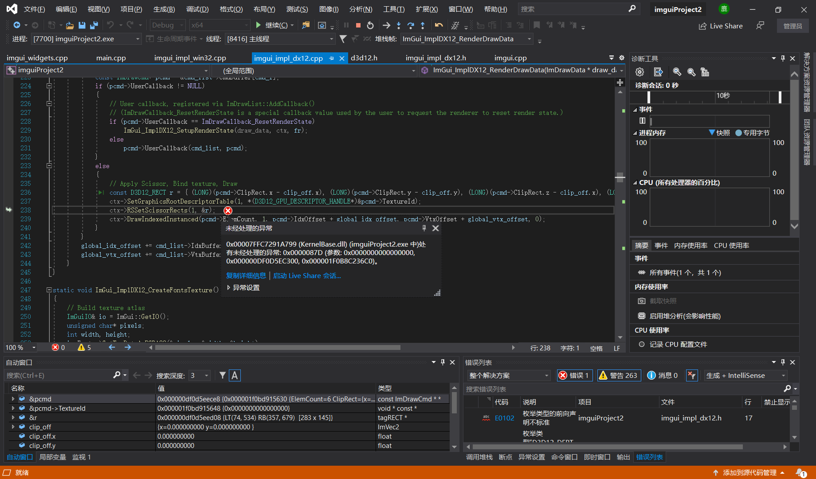
Task: Select the Step Out debug icon
Action: tap(423, 26)
